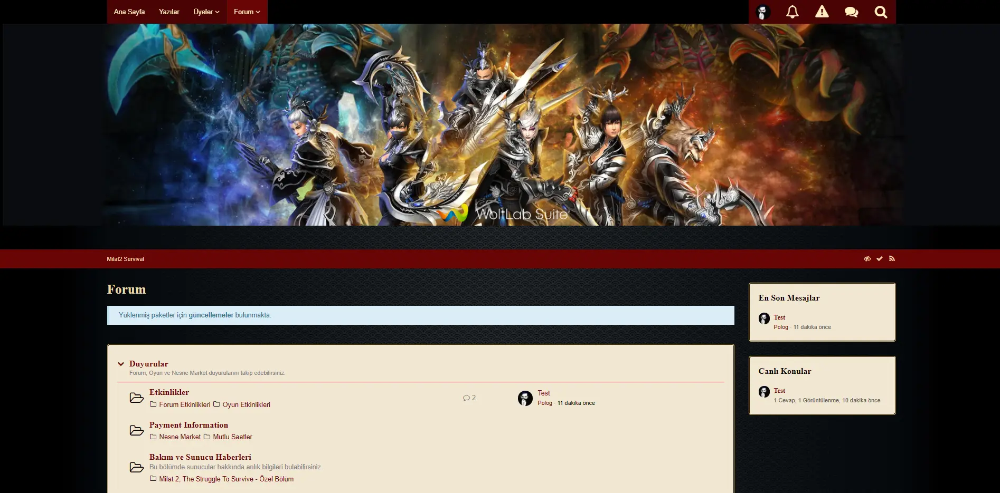1000x493 pixels.
Task: Click Milat2 Survival breadcrumb link
Action: coord(126,259)
